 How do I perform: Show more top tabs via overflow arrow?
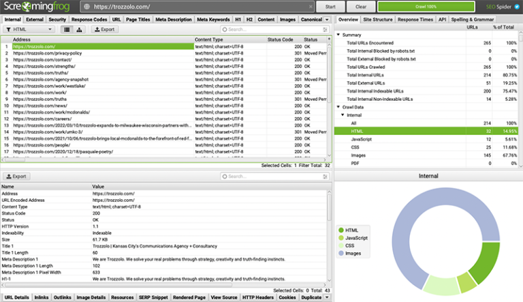(x=328, y=20)
